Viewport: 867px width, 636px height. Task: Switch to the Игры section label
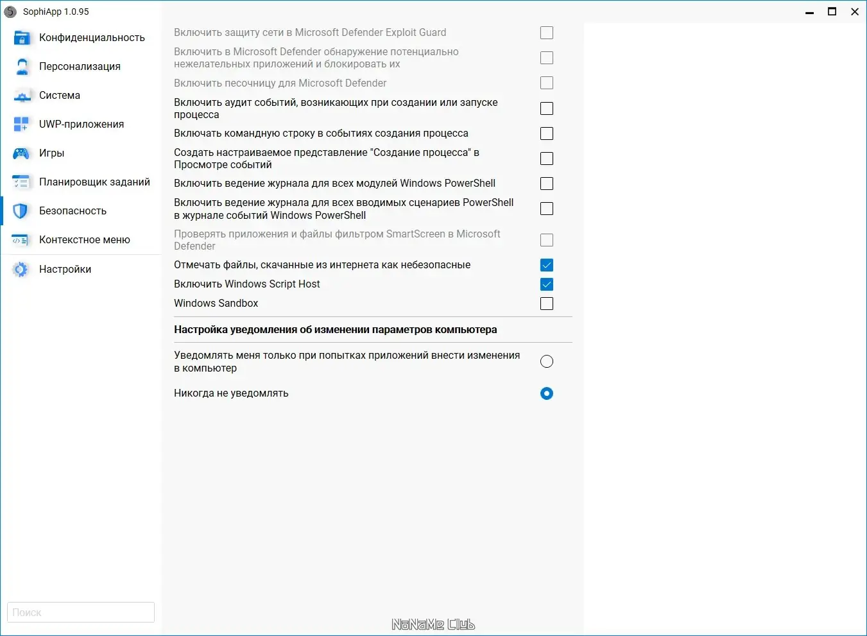point(51,153)
